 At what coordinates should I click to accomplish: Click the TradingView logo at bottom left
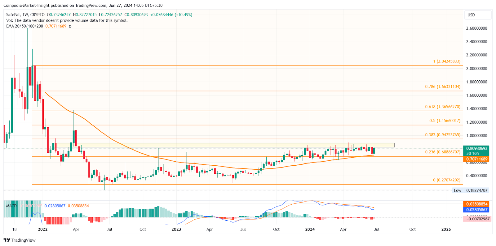[x=20, y=240]
